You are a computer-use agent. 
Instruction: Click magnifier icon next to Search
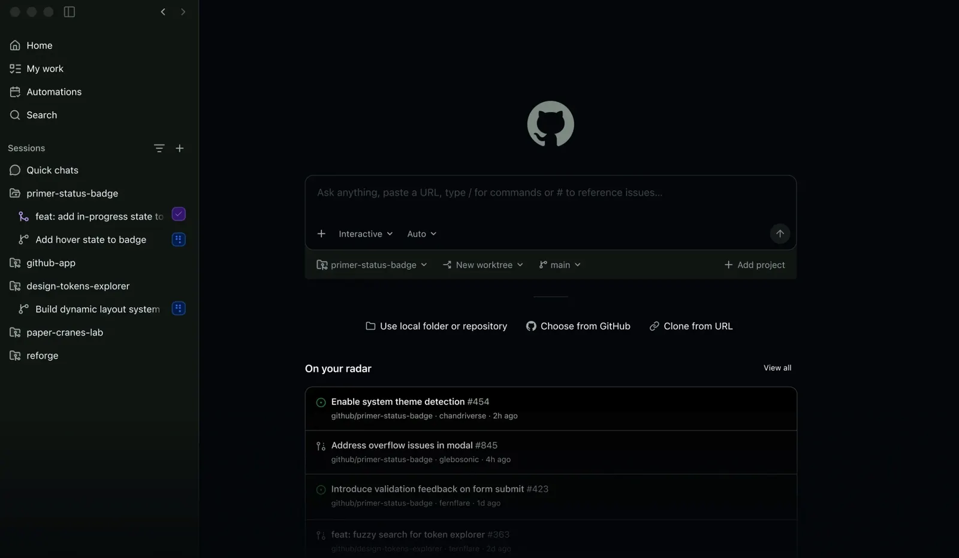click(x=15, y=115)
